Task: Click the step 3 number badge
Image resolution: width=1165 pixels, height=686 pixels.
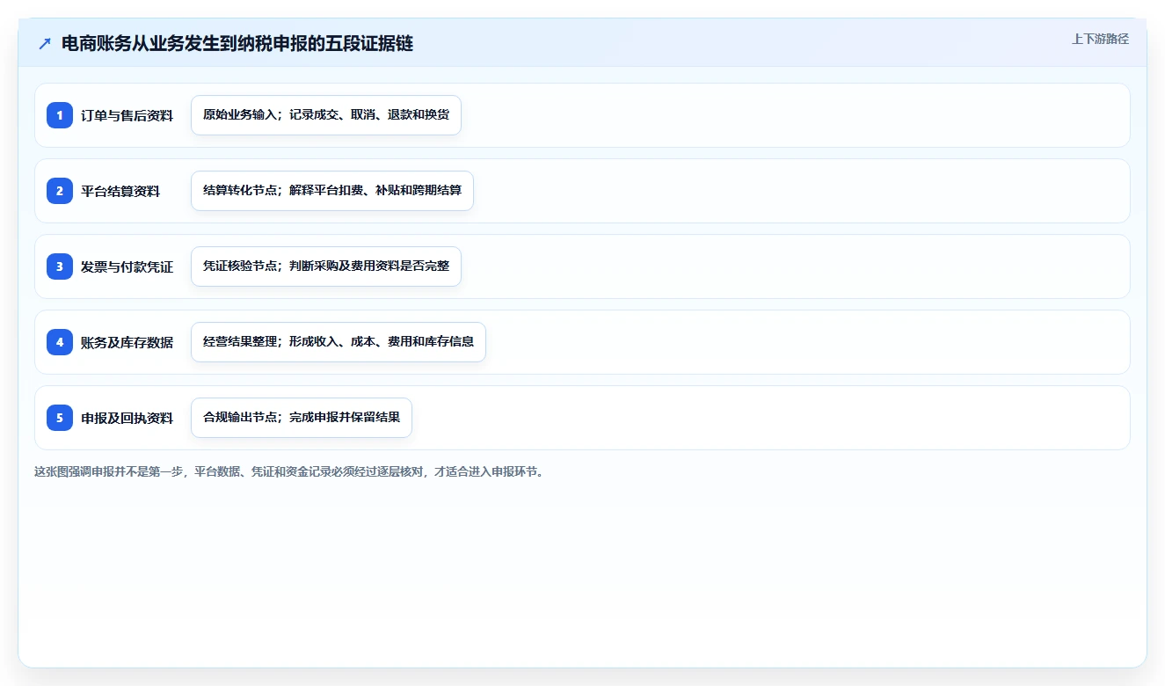Action: 60,266
